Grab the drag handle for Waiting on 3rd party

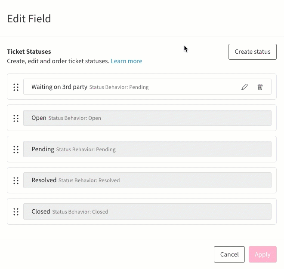16,87
